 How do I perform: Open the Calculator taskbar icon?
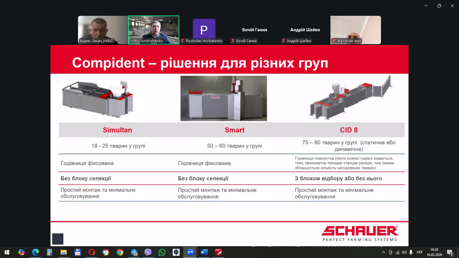(49, 252)
